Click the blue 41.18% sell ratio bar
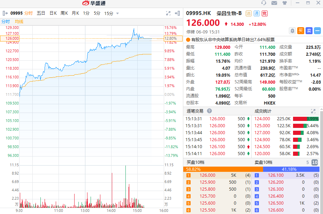Image resolution: width=323 pixels, height=214 pixels. 291,169
